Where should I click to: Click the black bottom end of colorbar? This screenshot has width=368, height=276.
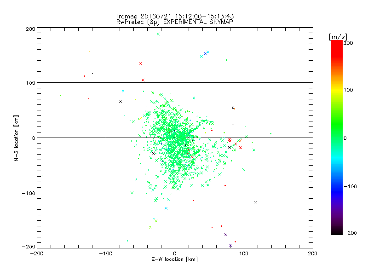point(337,231)
